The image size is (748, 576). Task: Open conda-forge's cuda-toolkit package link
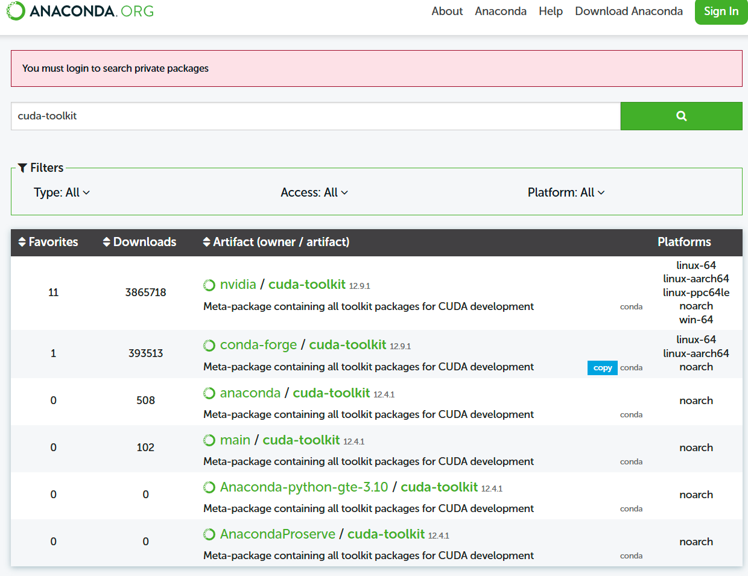[x=347, y=345]
